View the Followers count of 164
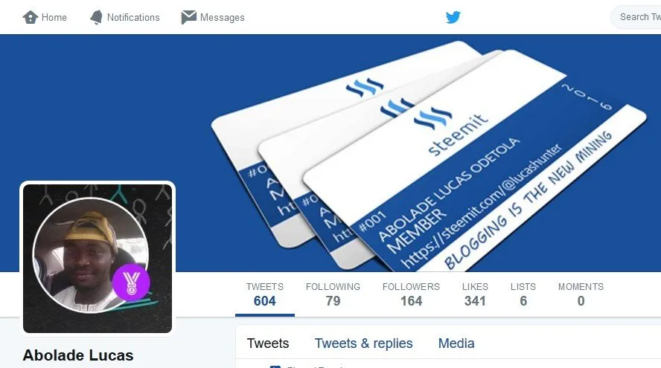This screenshot has height=368, width=661. tap(411, 294)
